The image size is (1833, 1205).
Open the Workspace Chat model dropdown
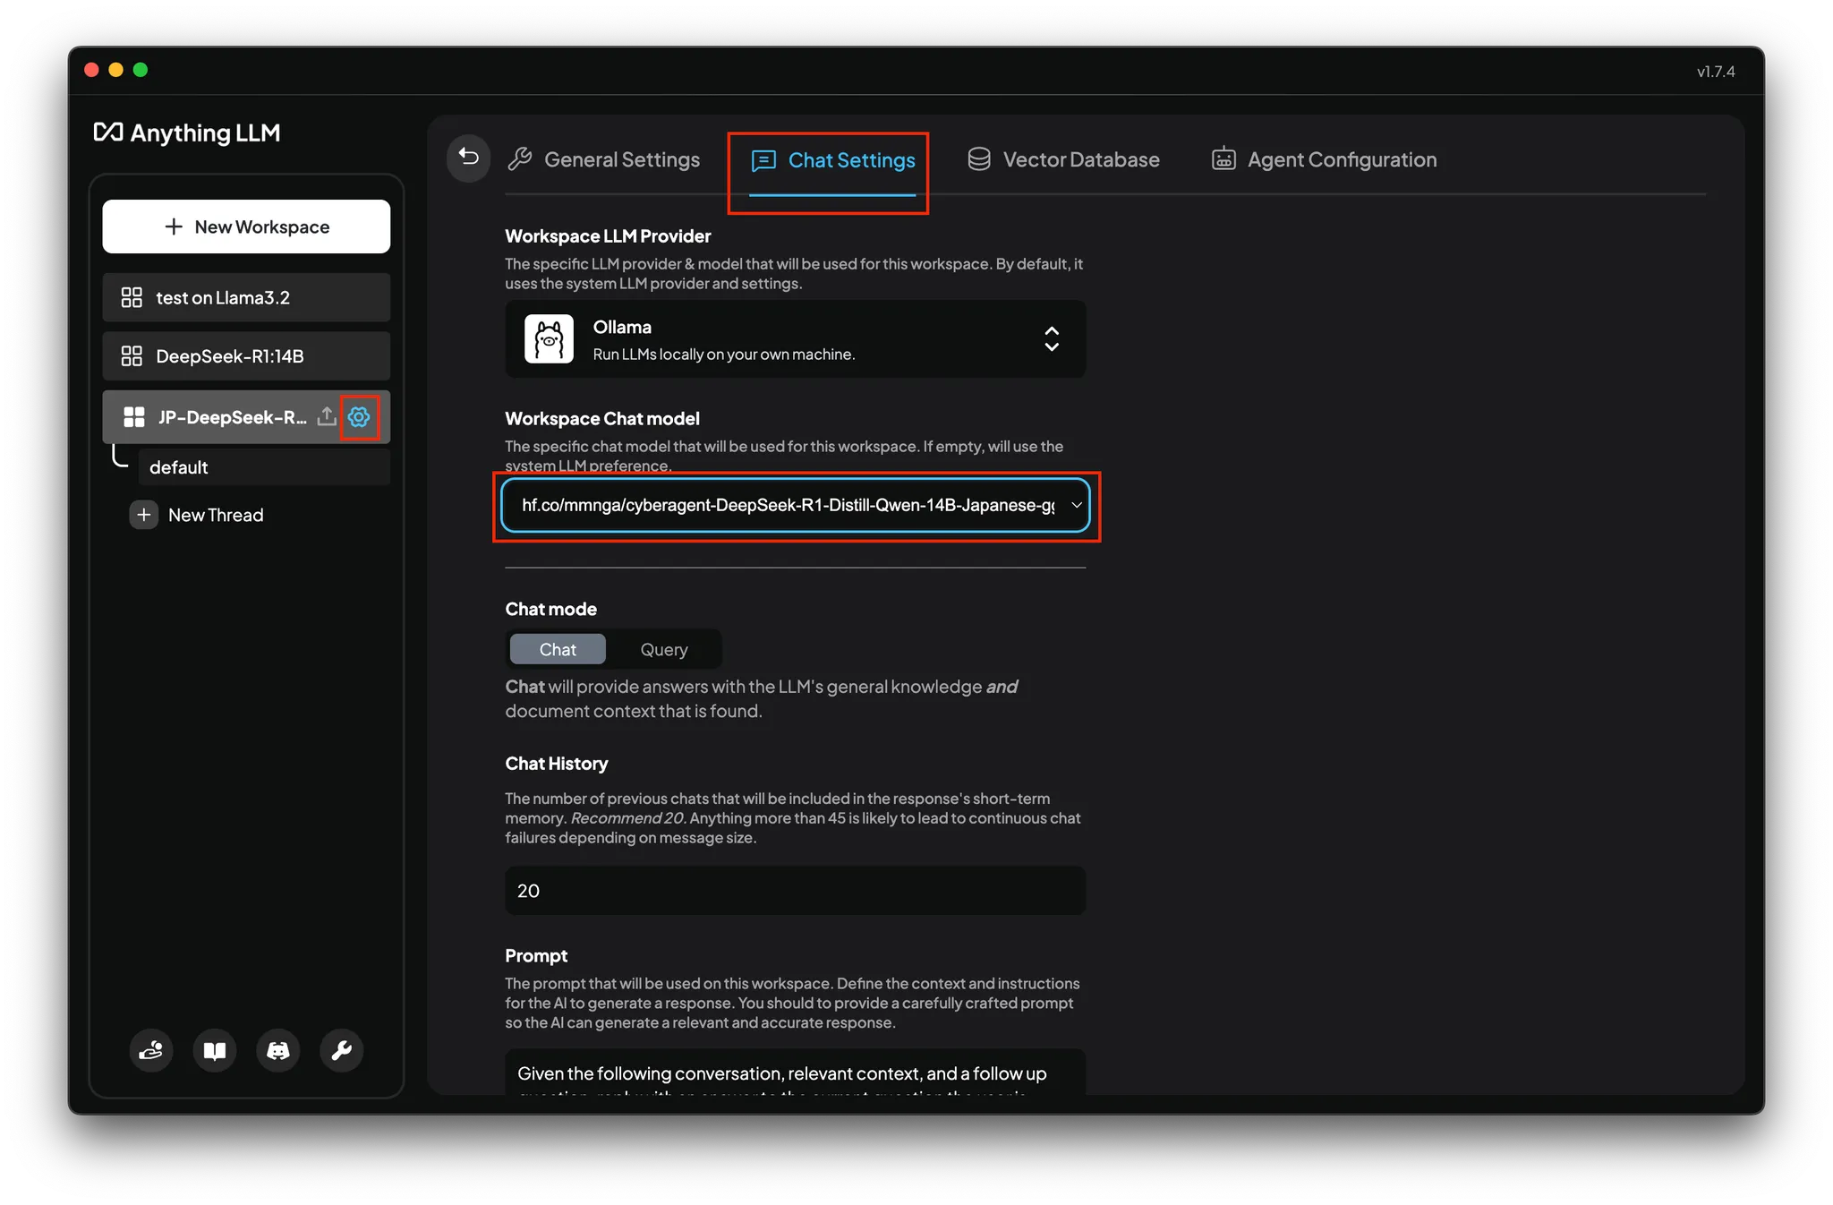click(795, 506)
